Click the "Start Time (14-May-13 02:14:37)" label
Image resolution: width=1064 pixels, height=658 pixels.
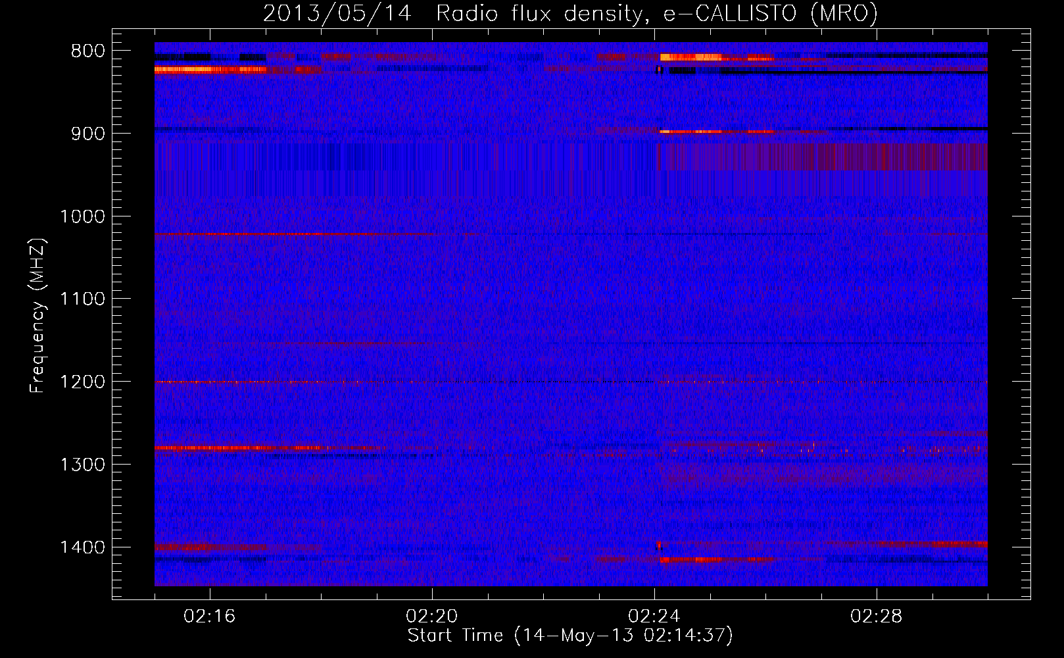[570, 636]
